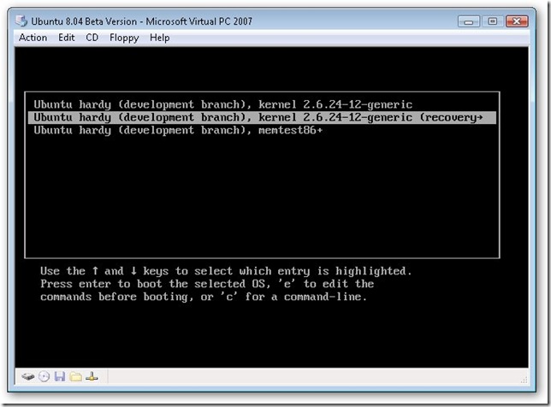Image resolution: width=551 pixels, height=407 pixels.
Task: Click the floppy disk status icon
Action: tap(60, 376)
